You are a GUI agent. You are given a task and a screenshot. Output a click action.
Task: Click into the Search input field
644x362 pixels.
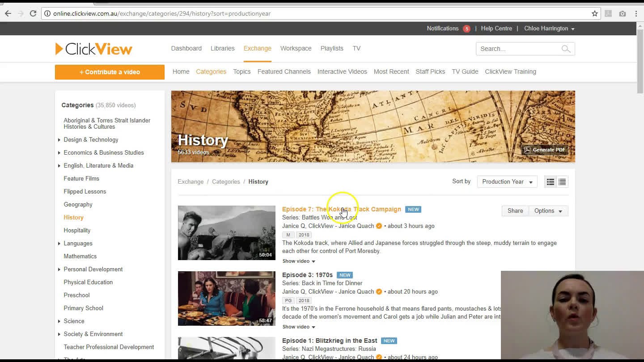pyautogui.click(x=519, y=49)
